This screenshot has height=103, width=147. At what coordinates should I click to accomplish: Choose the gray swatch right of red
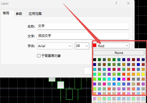(133, 79)
